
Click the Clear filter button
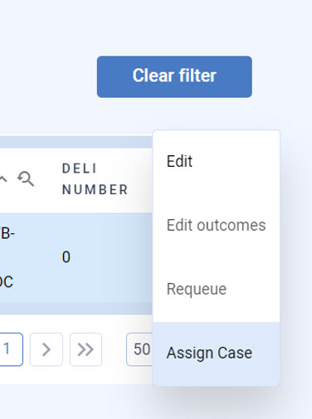click(174, 76)
